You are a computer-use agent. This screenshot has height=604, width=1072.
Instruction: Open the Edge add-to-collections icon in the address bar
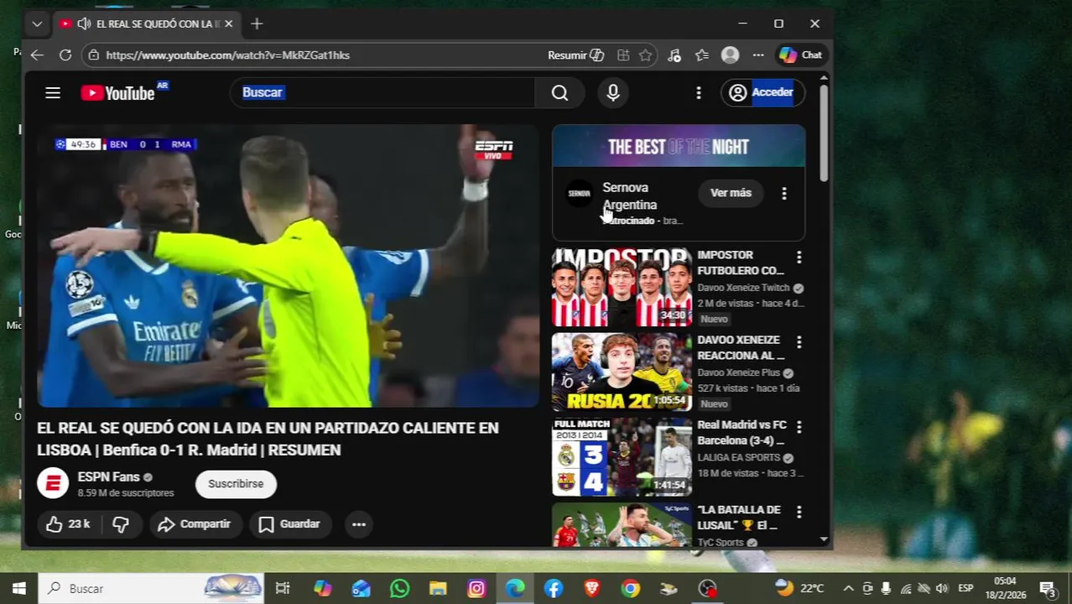pyautogui.click(x=623, y=55)
